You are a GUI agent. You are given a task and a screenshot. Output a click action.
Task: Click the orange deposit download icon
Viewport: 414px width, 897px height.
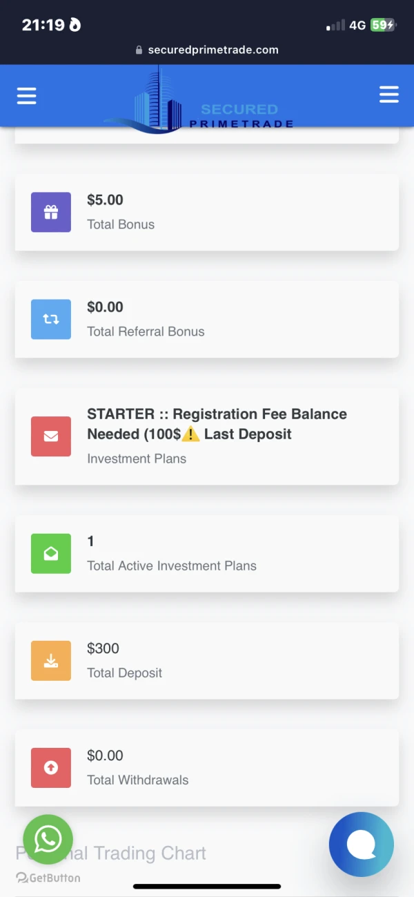click(51, 661)
